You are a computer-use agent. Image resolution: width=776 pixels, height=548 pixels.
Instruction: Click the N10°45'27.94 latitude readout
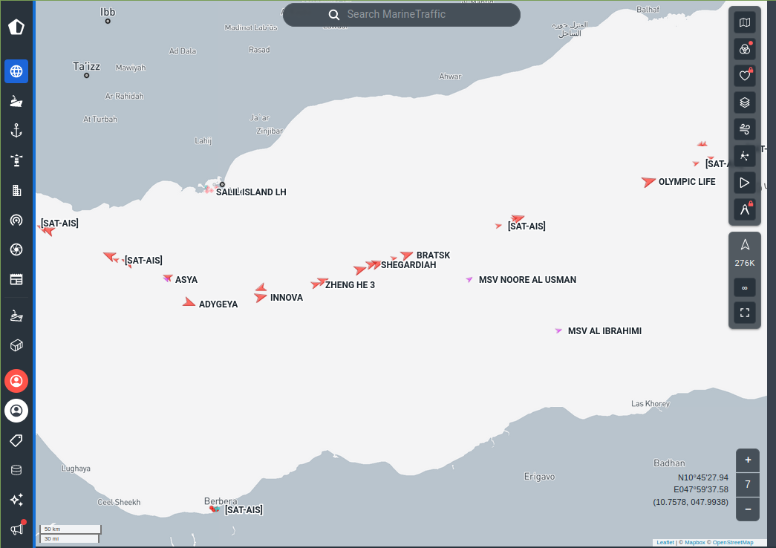click(702, 477)
